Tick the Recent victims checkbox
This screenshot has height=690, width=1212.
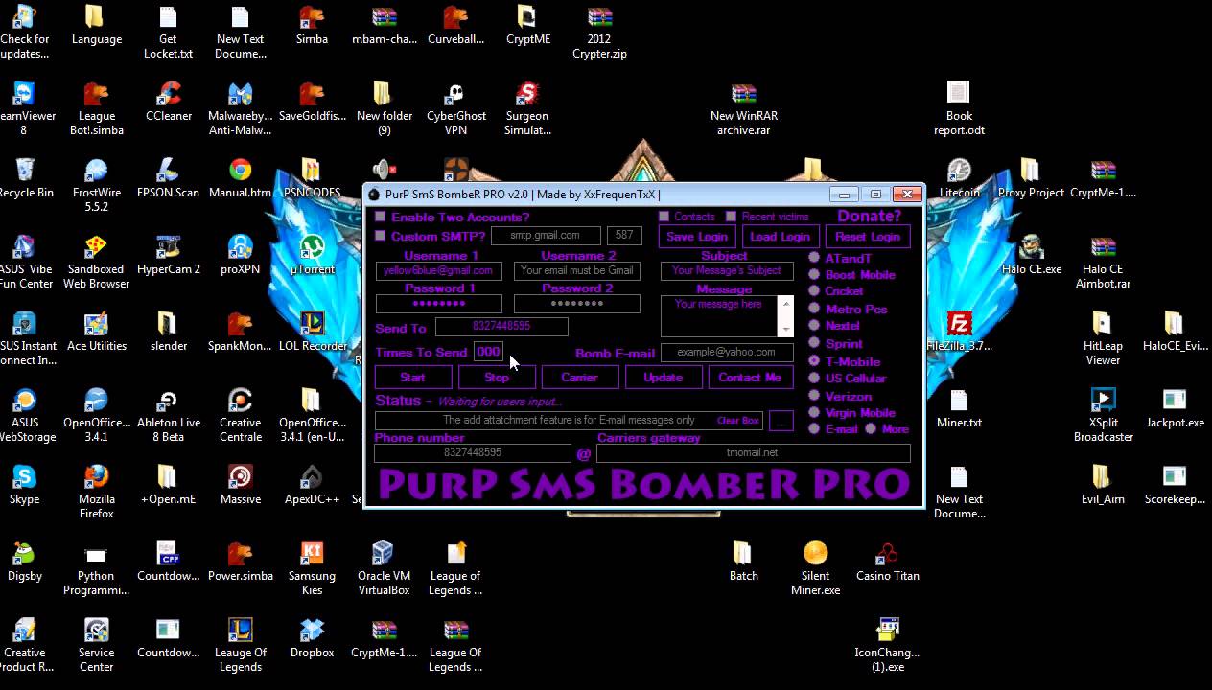tap(732, 217)
